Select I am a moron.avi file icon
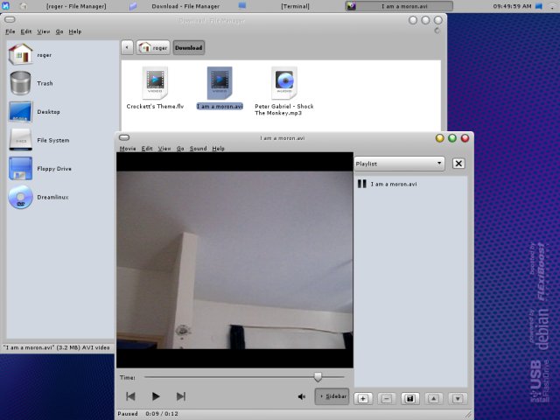560x420 pixels. [220, 83]
